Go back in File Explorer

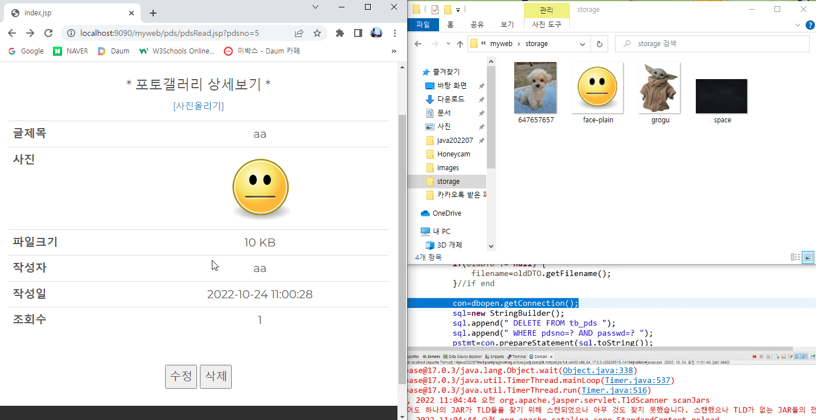pos(418,44)
